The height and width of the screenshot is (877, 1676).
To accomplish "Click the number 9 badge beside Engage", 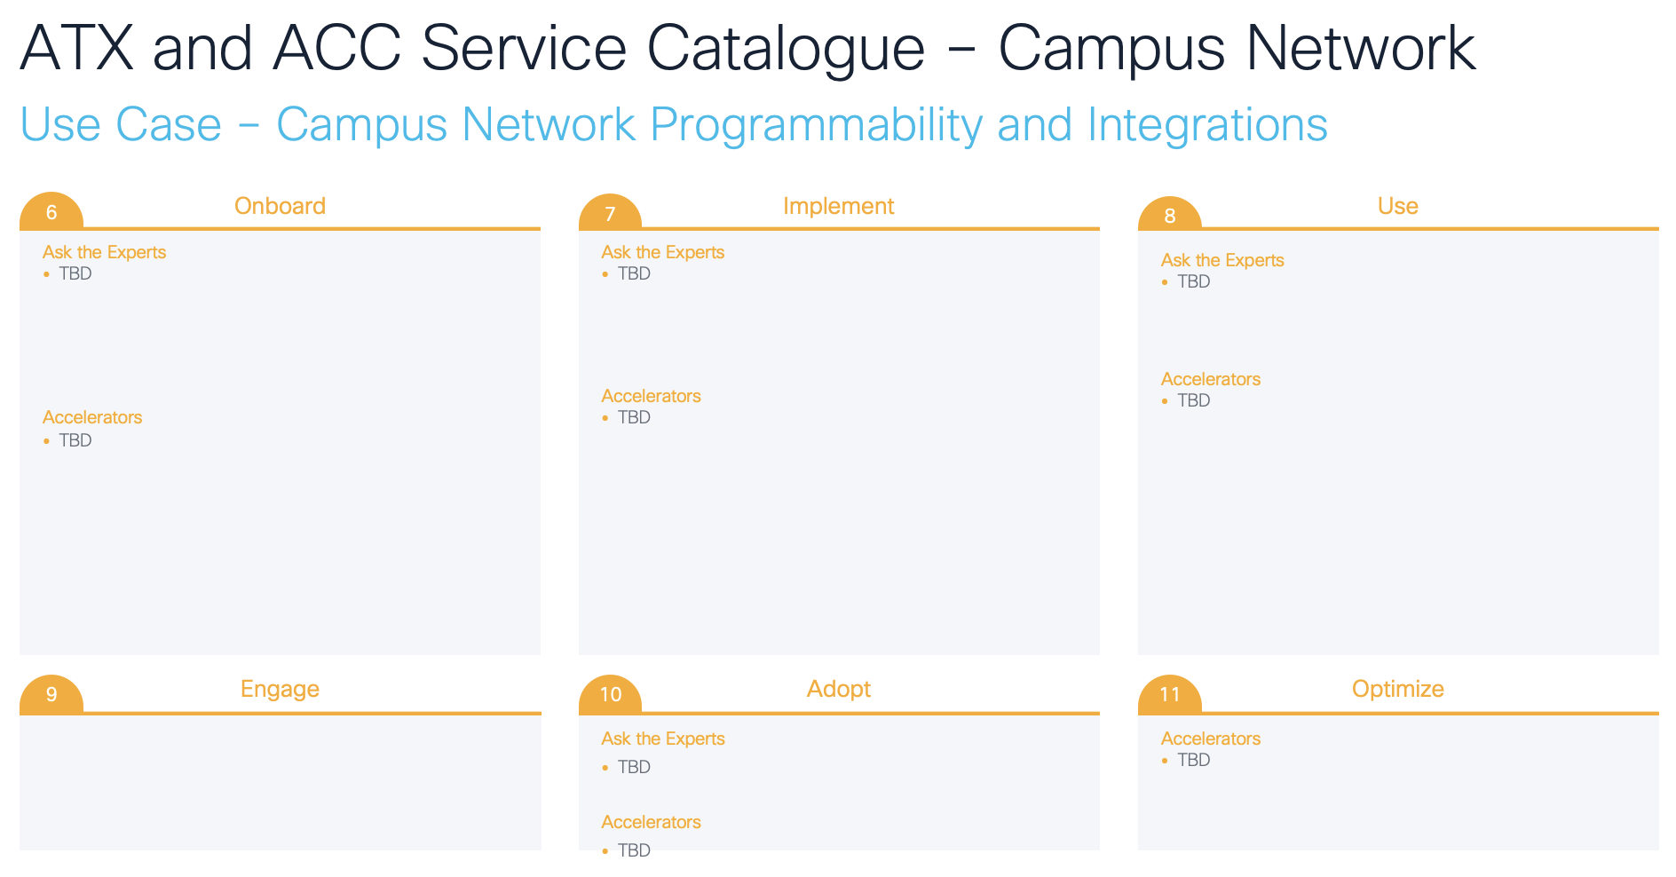I will pos(51,694).
